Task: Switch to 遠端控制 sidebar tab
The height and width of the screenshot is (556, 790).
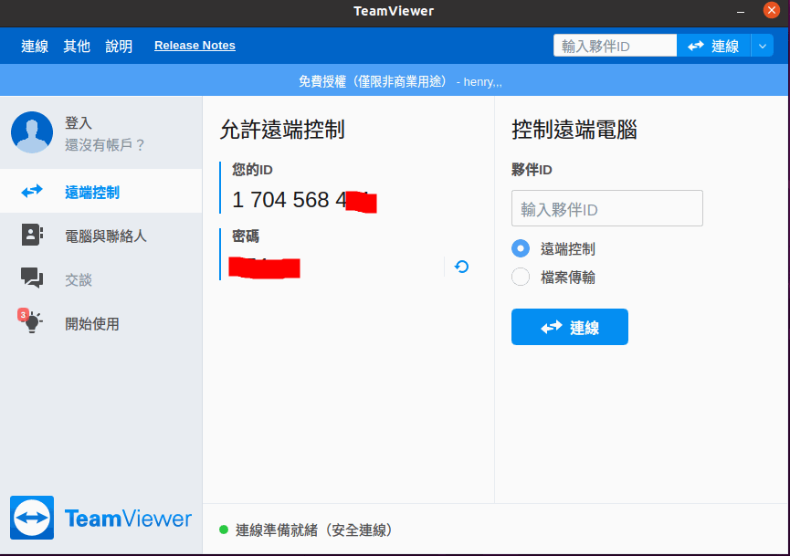Action: coord(100,191)
